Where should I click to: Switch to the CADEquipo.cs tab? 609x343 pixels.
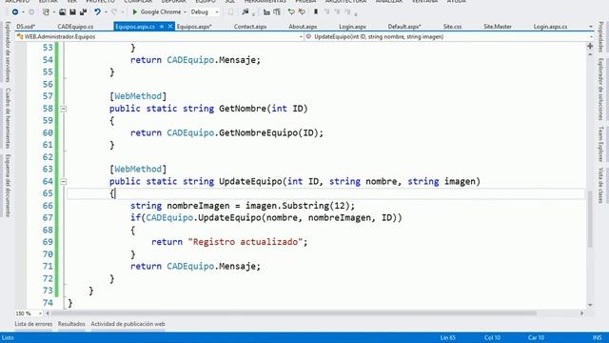click(75, 27)
